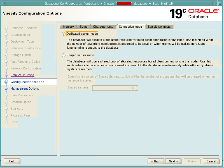This screenshot has height=168, width=224.
Task: Click the Finish step label in sidebar
Action: tap(15, 122)
